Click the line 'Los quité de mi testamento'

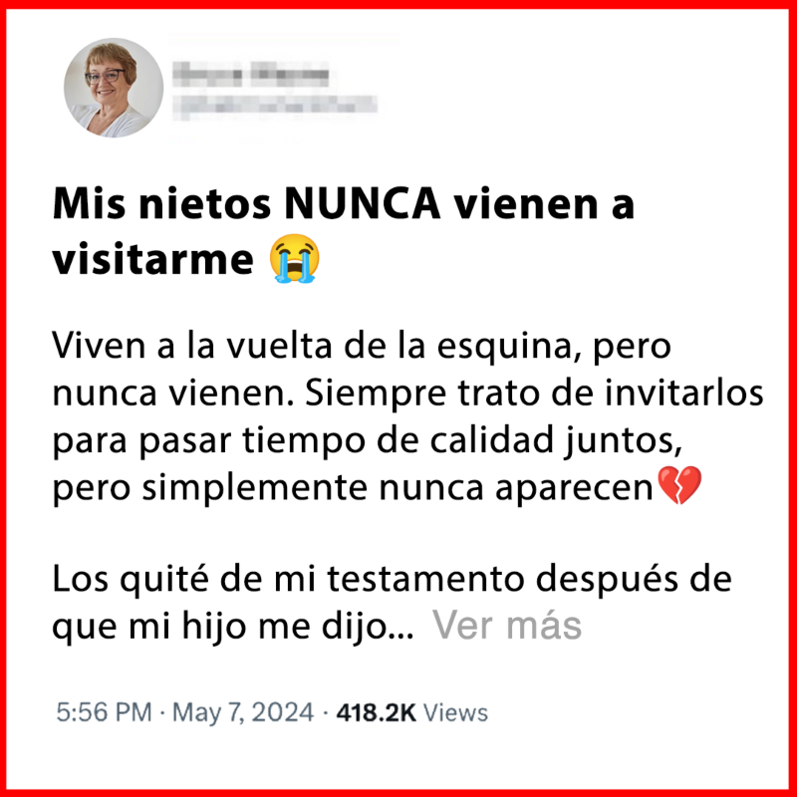coord(288,579)
